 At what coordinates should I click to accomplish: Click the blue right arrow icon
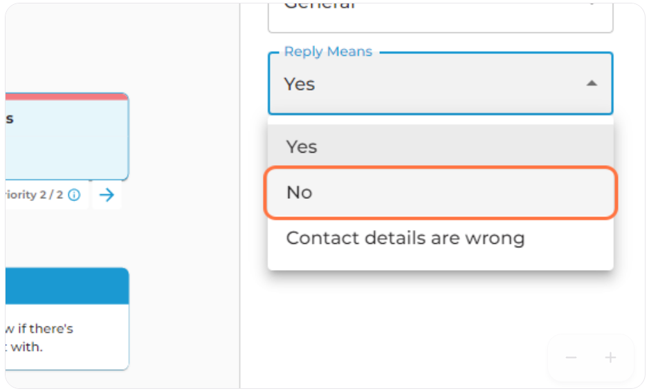tap(107, 195)
